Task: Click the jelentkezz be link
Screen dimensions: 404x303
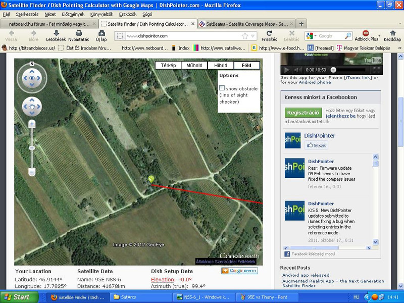Action: (x=340, y=116)
